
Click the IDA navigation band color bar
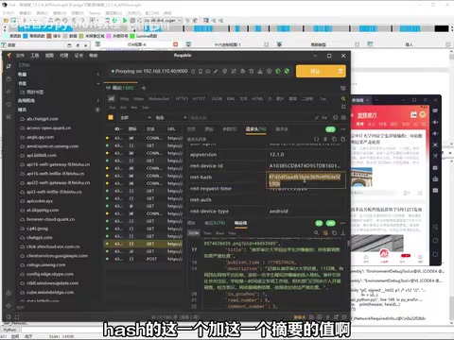[x=227, y=28]
